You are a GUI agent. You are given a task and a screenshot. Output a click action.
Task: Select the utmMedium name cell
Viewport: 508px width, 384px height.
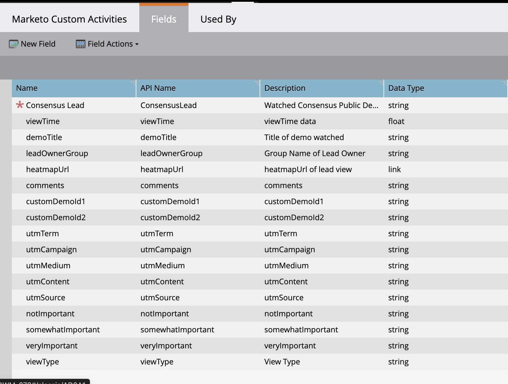(48, 266)
